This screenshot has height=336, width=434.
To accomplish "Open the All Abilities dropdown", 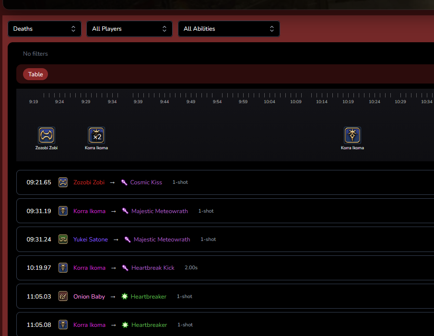I will (x=229, y=29).
